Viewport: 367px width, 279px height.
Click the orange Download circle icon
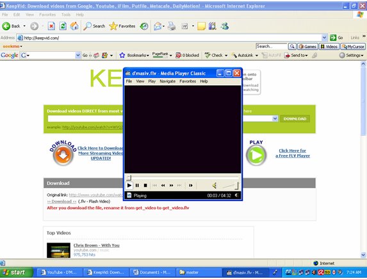click(63, 155)
